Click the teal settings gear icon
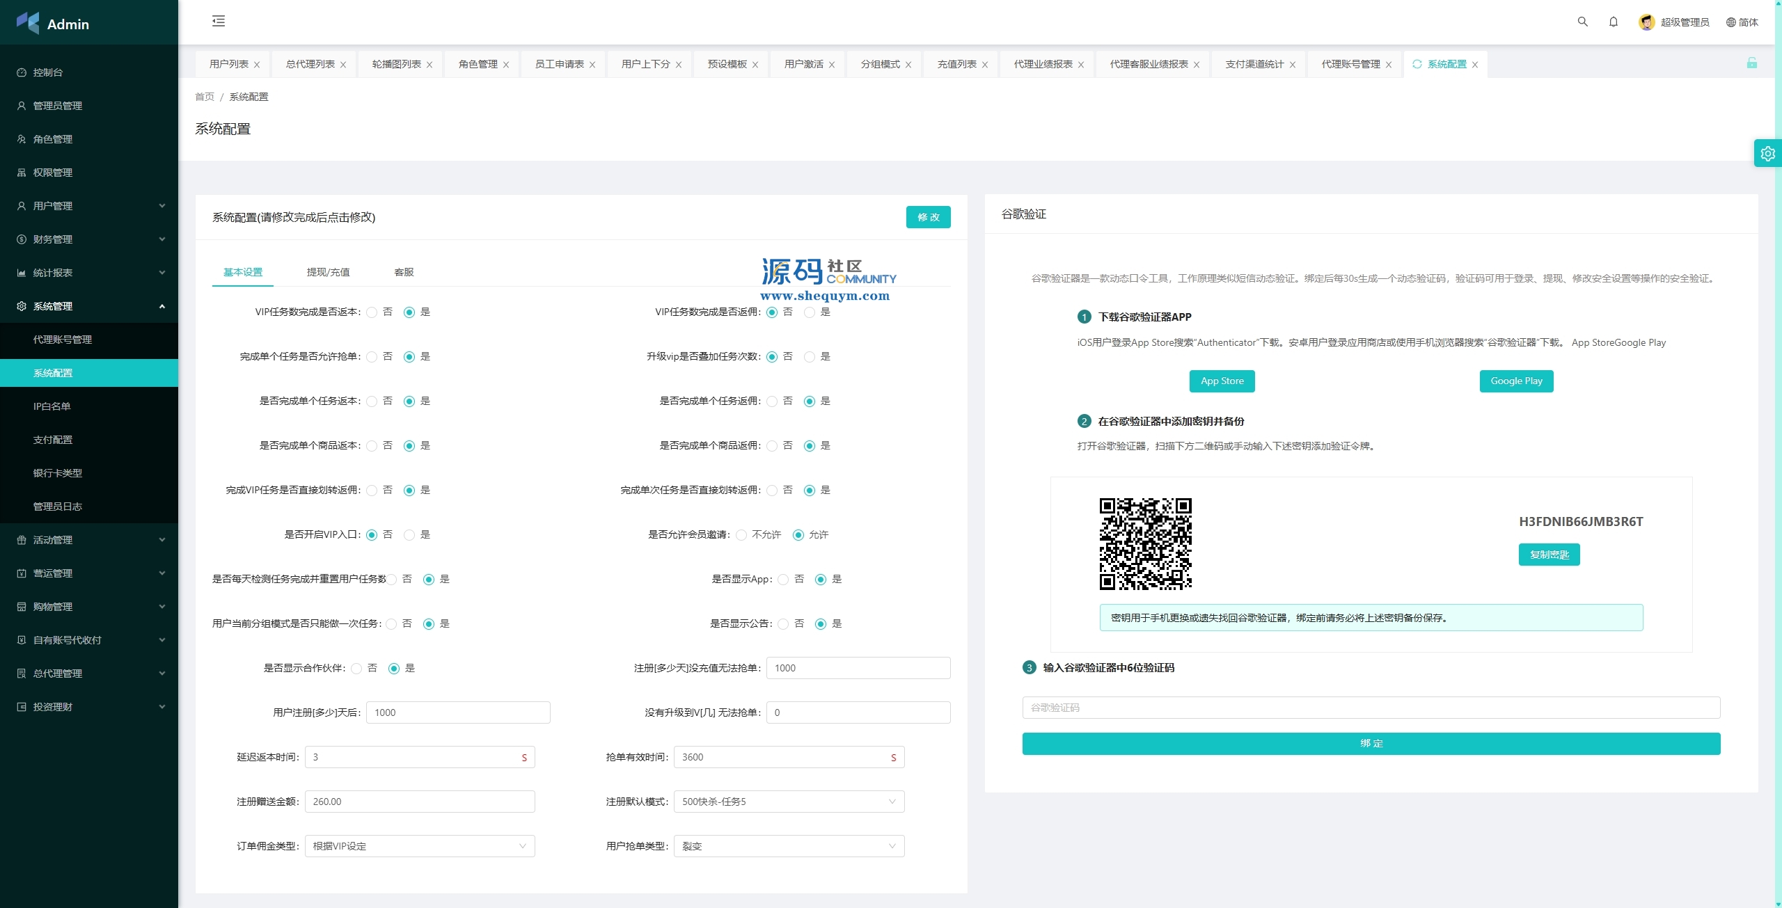Screen dimensions: 1782x908 [1767, 154]
